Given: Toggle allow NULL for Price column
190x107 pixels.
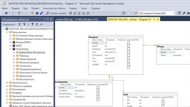Looking at the screenshot, I should coord(129,52).
